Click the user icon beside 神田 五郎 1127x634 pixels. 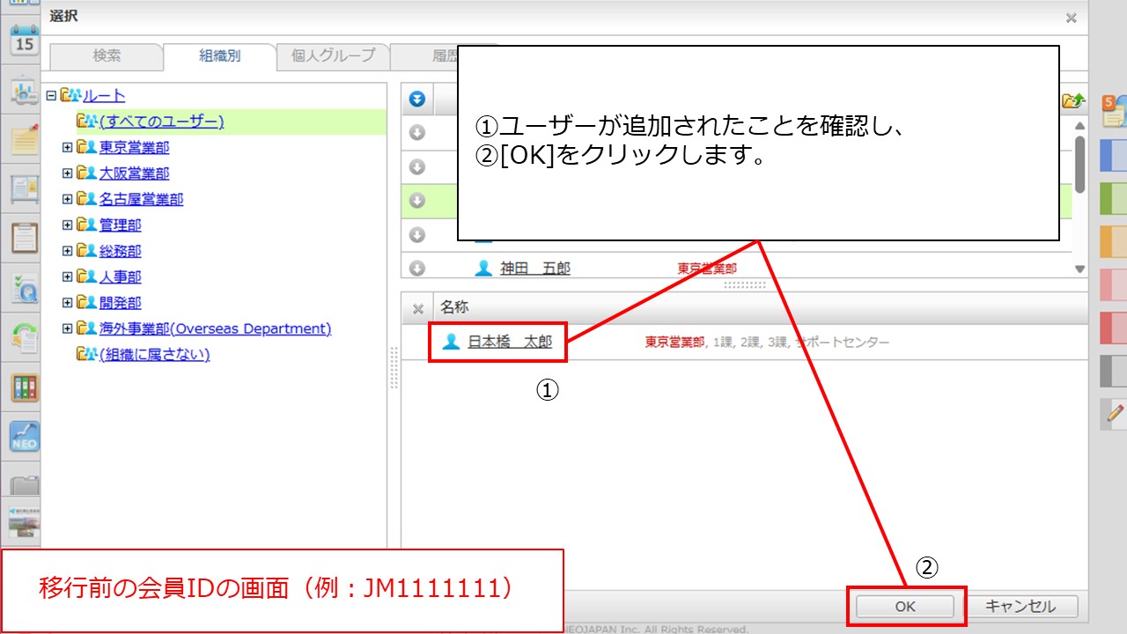click(482, 268)
